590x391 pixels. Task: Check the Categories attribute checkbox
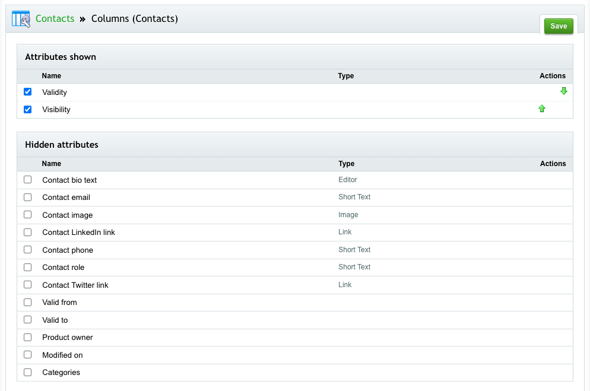click(27, 372)
